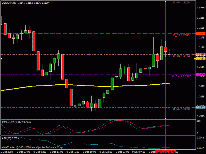Click the 8 Dec 15:00 time axis label
Screen dimensions: 206x154
[73, 152]
